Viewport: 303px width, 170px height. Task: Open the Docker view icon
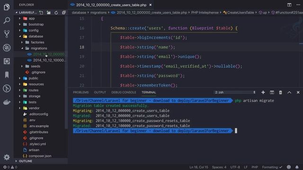pos(7,102)
